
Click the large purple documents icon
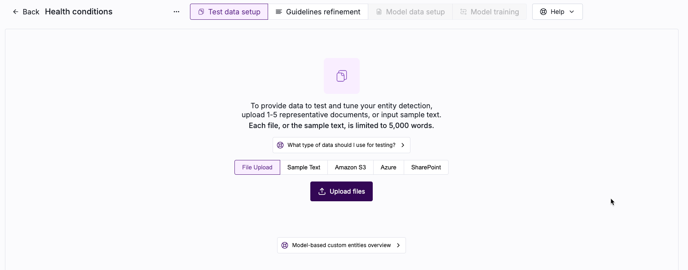click(x=341, y=76)
